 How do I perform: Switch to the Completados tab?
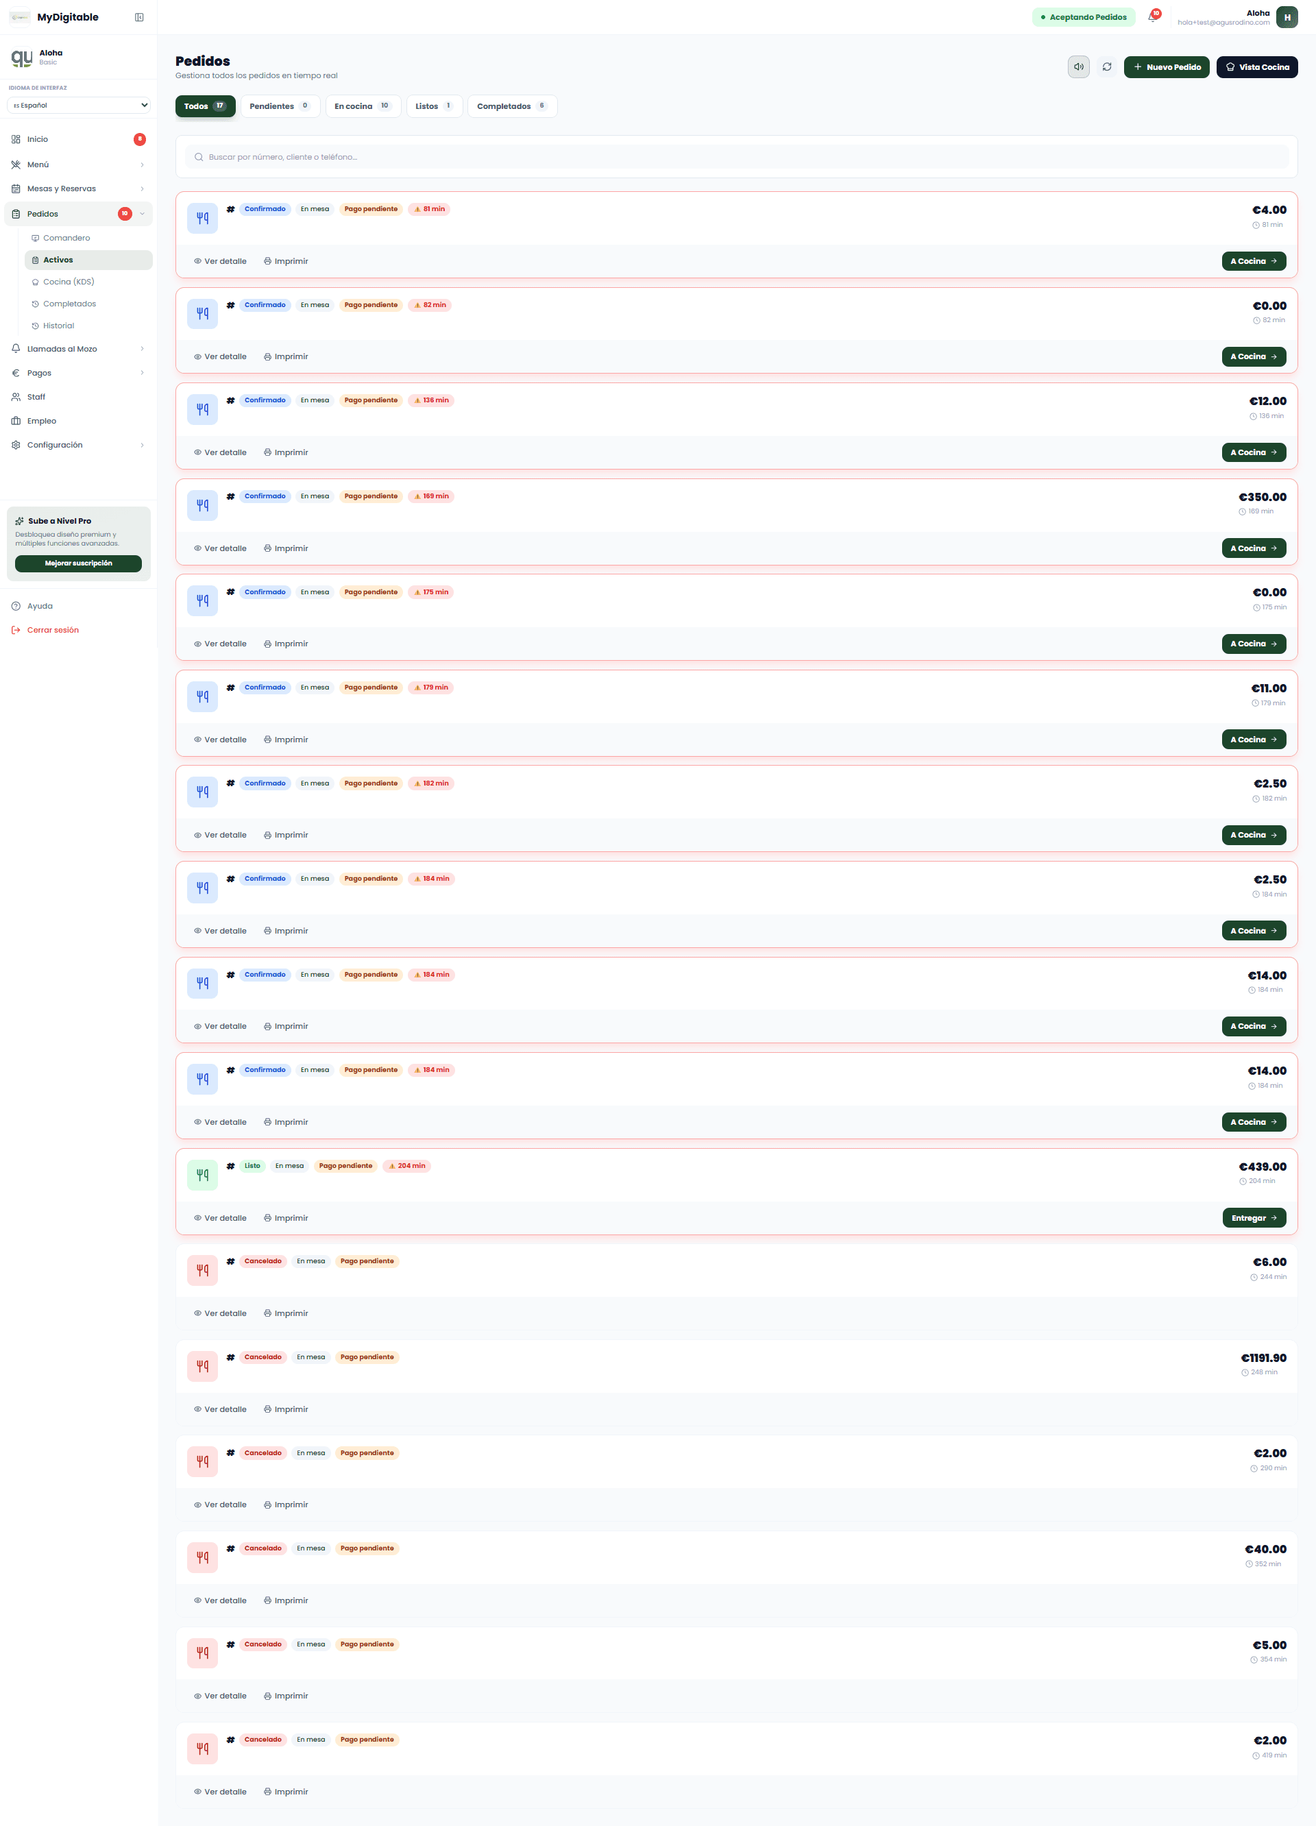point(512,106)
